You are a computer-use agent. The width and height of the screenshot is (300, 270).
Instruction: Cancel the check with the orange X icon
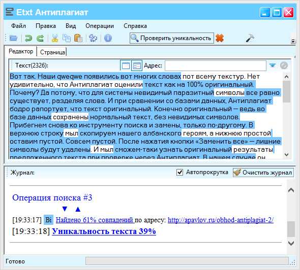220,38
